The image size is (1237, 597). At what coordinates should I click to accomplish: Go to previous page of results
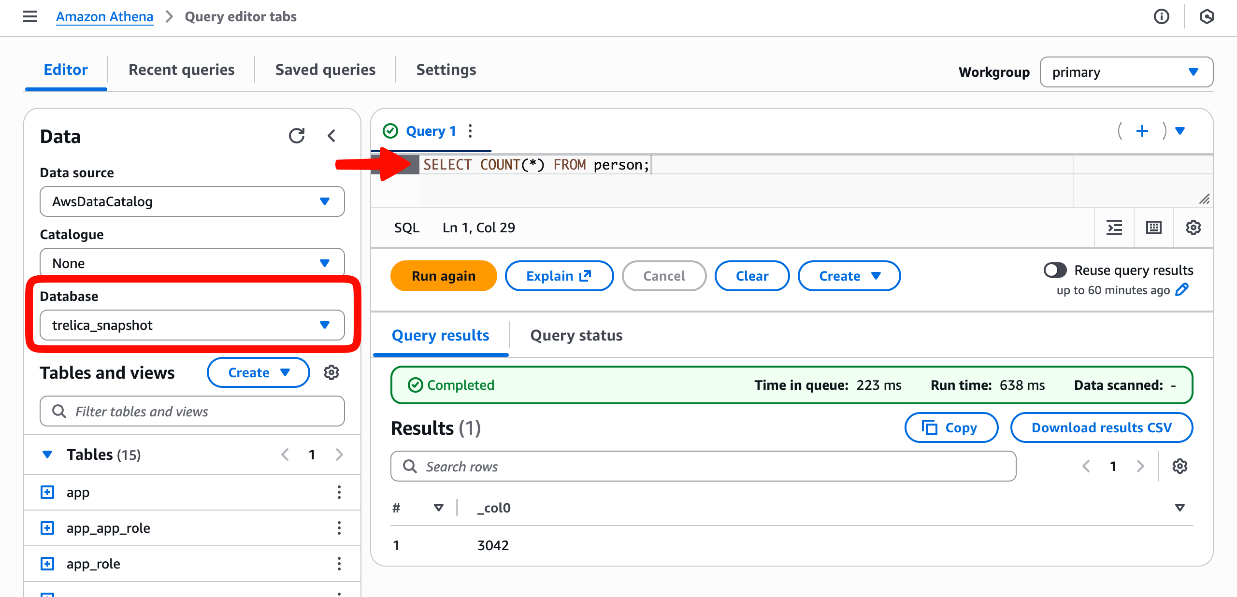pos(1086,466)
